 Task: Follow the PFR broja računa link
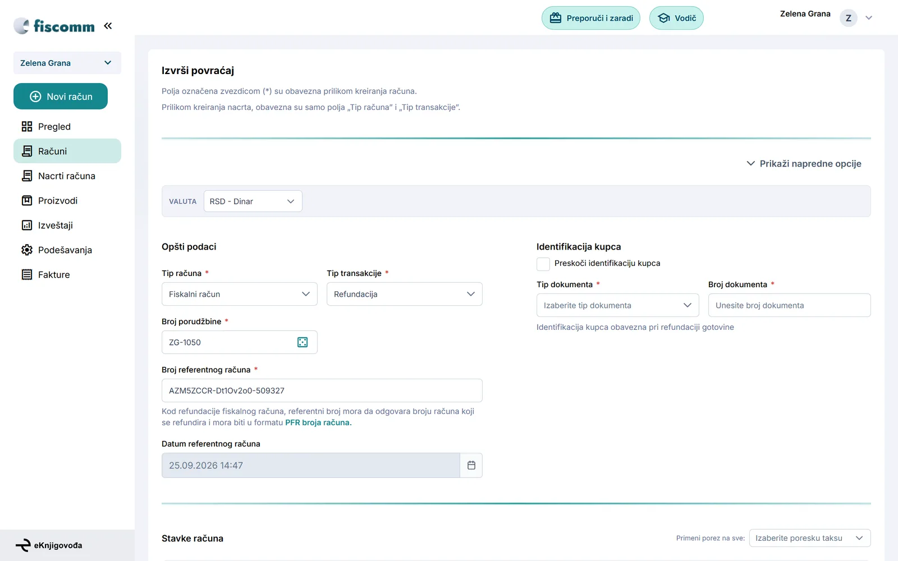coord(317,422)
